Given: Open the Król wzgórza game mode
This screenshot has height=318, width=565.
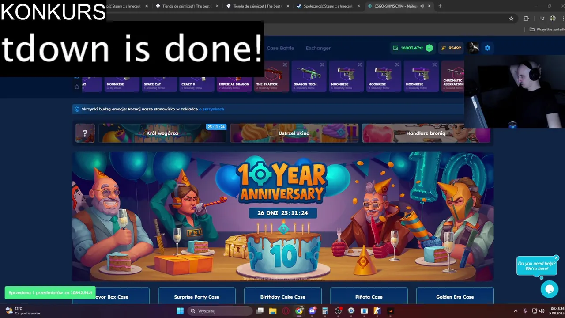Looking at the screenshot, I should 162,133.
